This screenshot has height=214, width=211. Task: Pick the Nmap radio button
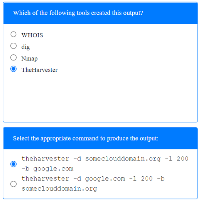(14, 57)
